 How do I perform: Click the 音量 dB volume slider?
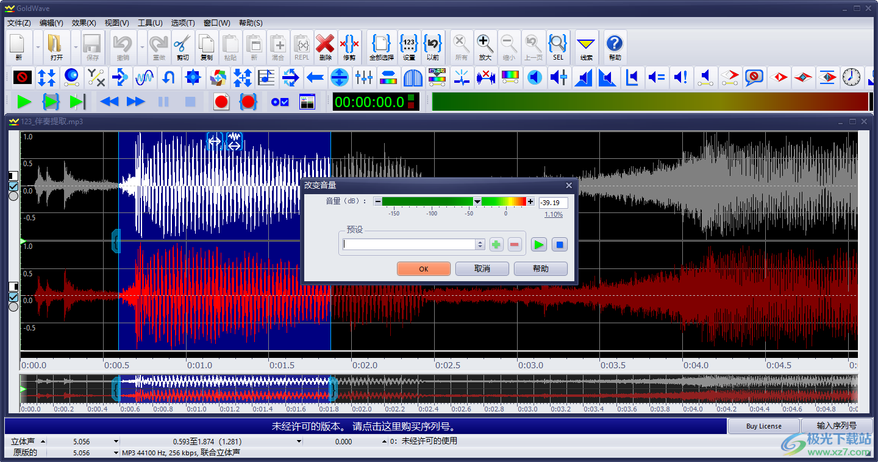454,201
